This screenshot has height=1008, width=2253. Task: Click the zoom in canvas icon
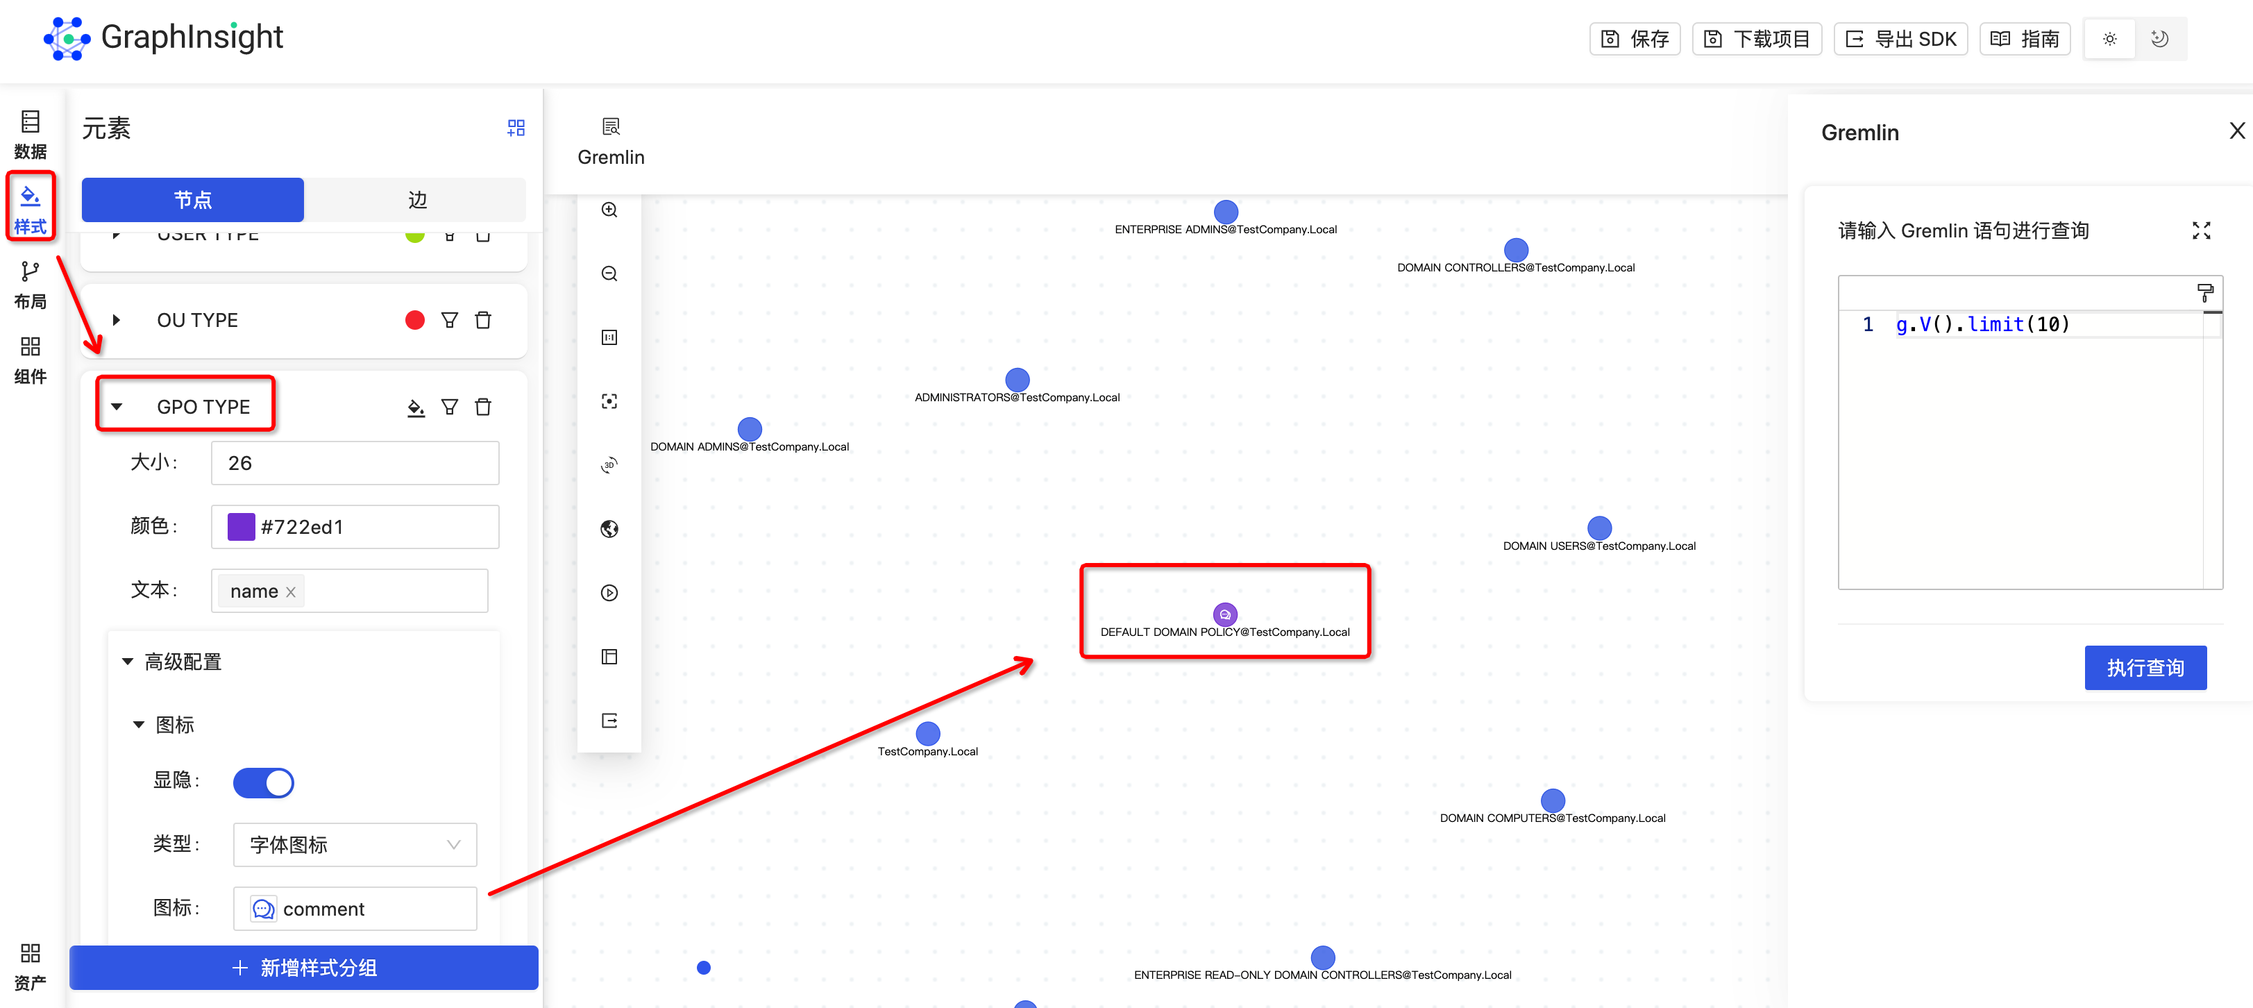tap(609, 210)
